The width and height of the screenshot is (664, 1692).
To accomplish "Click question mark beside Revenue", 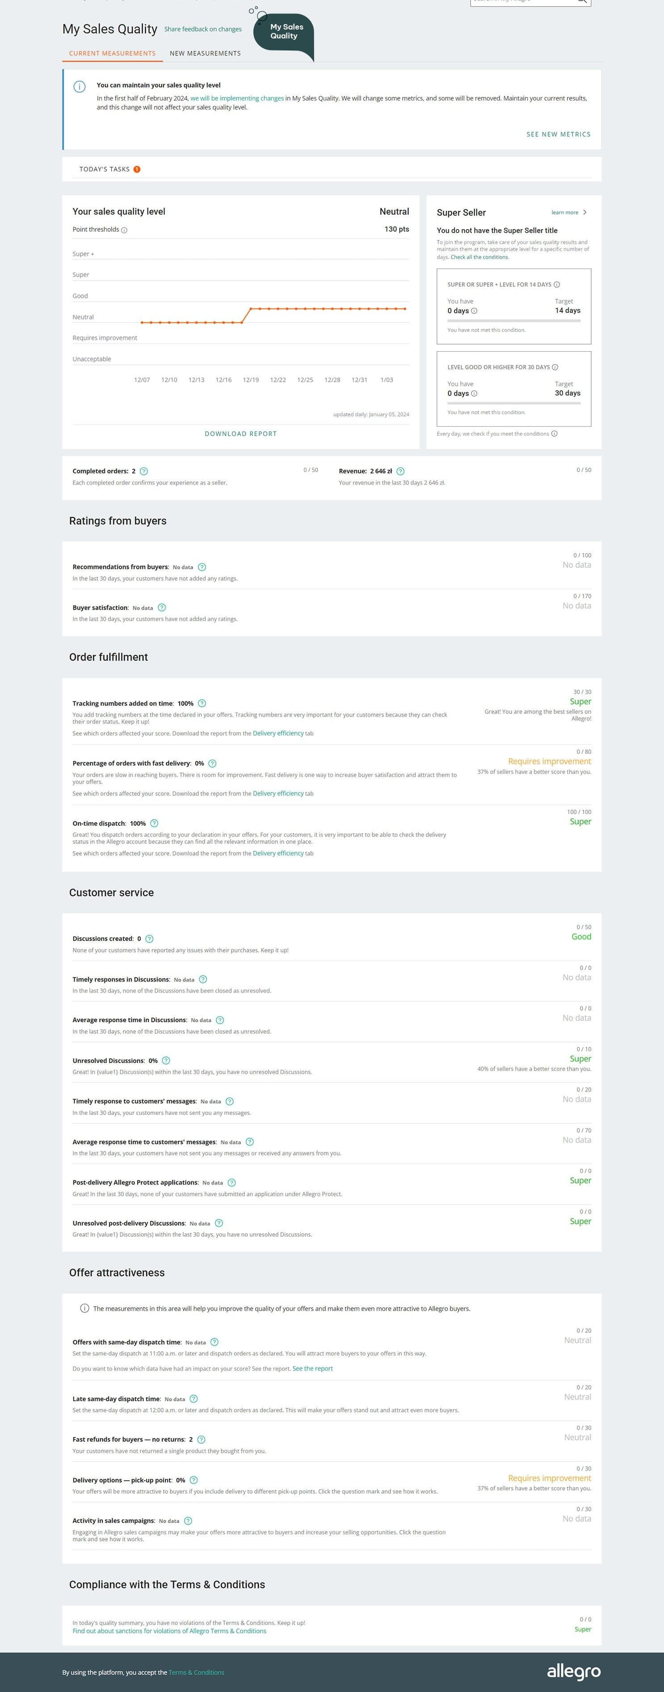I will pos(401,471).
